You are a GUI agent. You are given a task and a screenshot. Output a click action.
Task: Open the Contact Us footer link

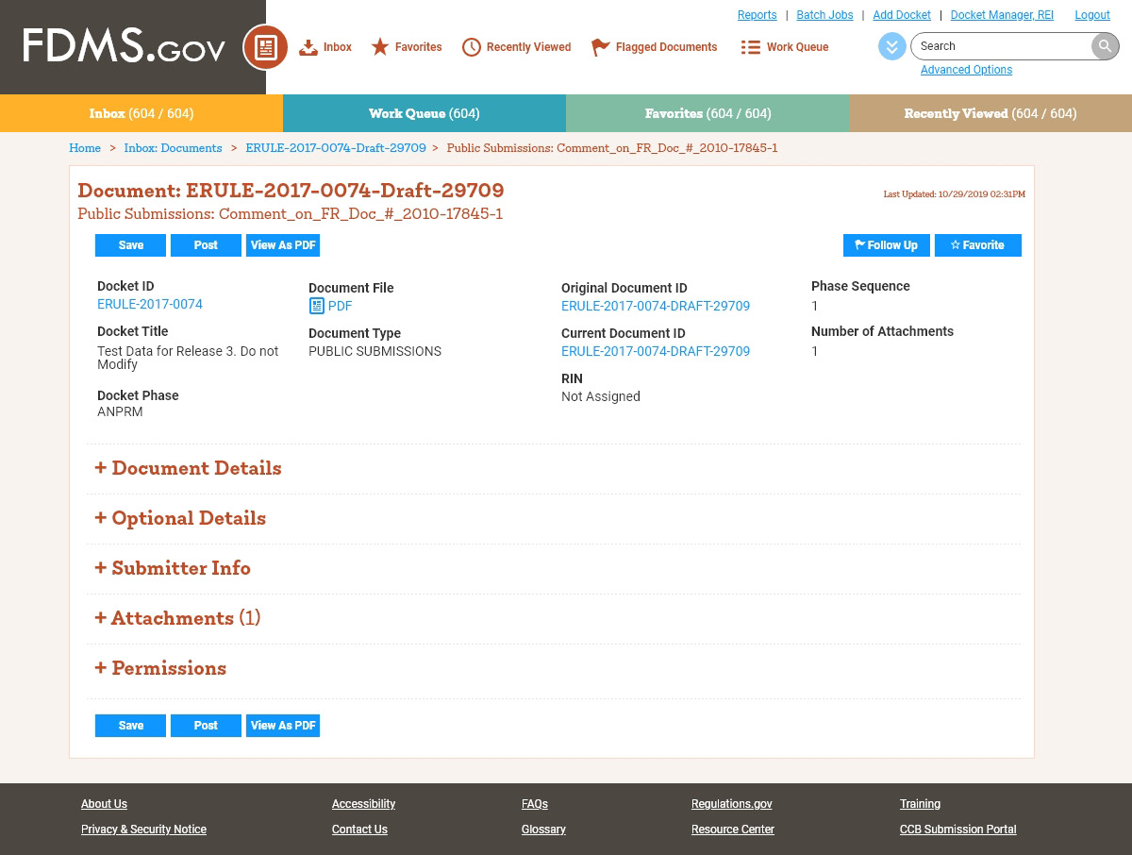coord(359,830)
